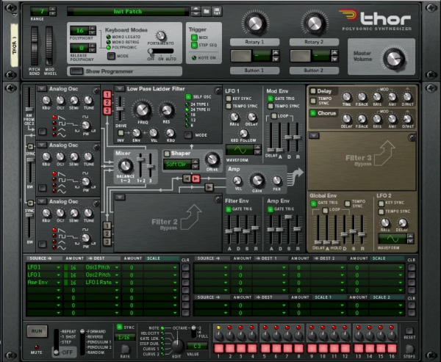Open Low Pass Ladder Filter type dropdown
The image size is (441, 362).
120,89
